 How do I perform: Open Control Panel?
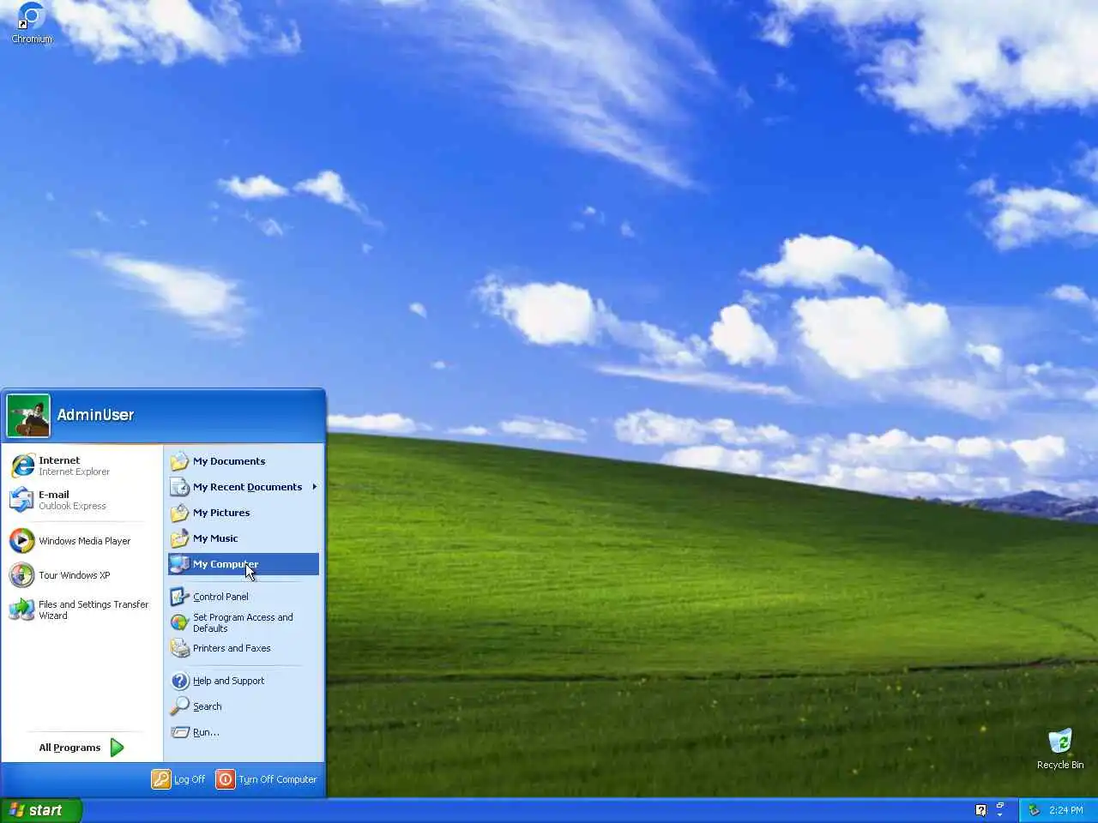coord(244,597)
